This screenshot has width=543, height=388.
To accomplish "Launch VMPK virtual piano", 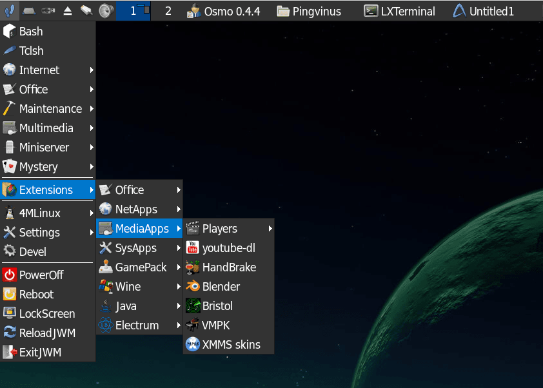I will (x=229, y=325).
